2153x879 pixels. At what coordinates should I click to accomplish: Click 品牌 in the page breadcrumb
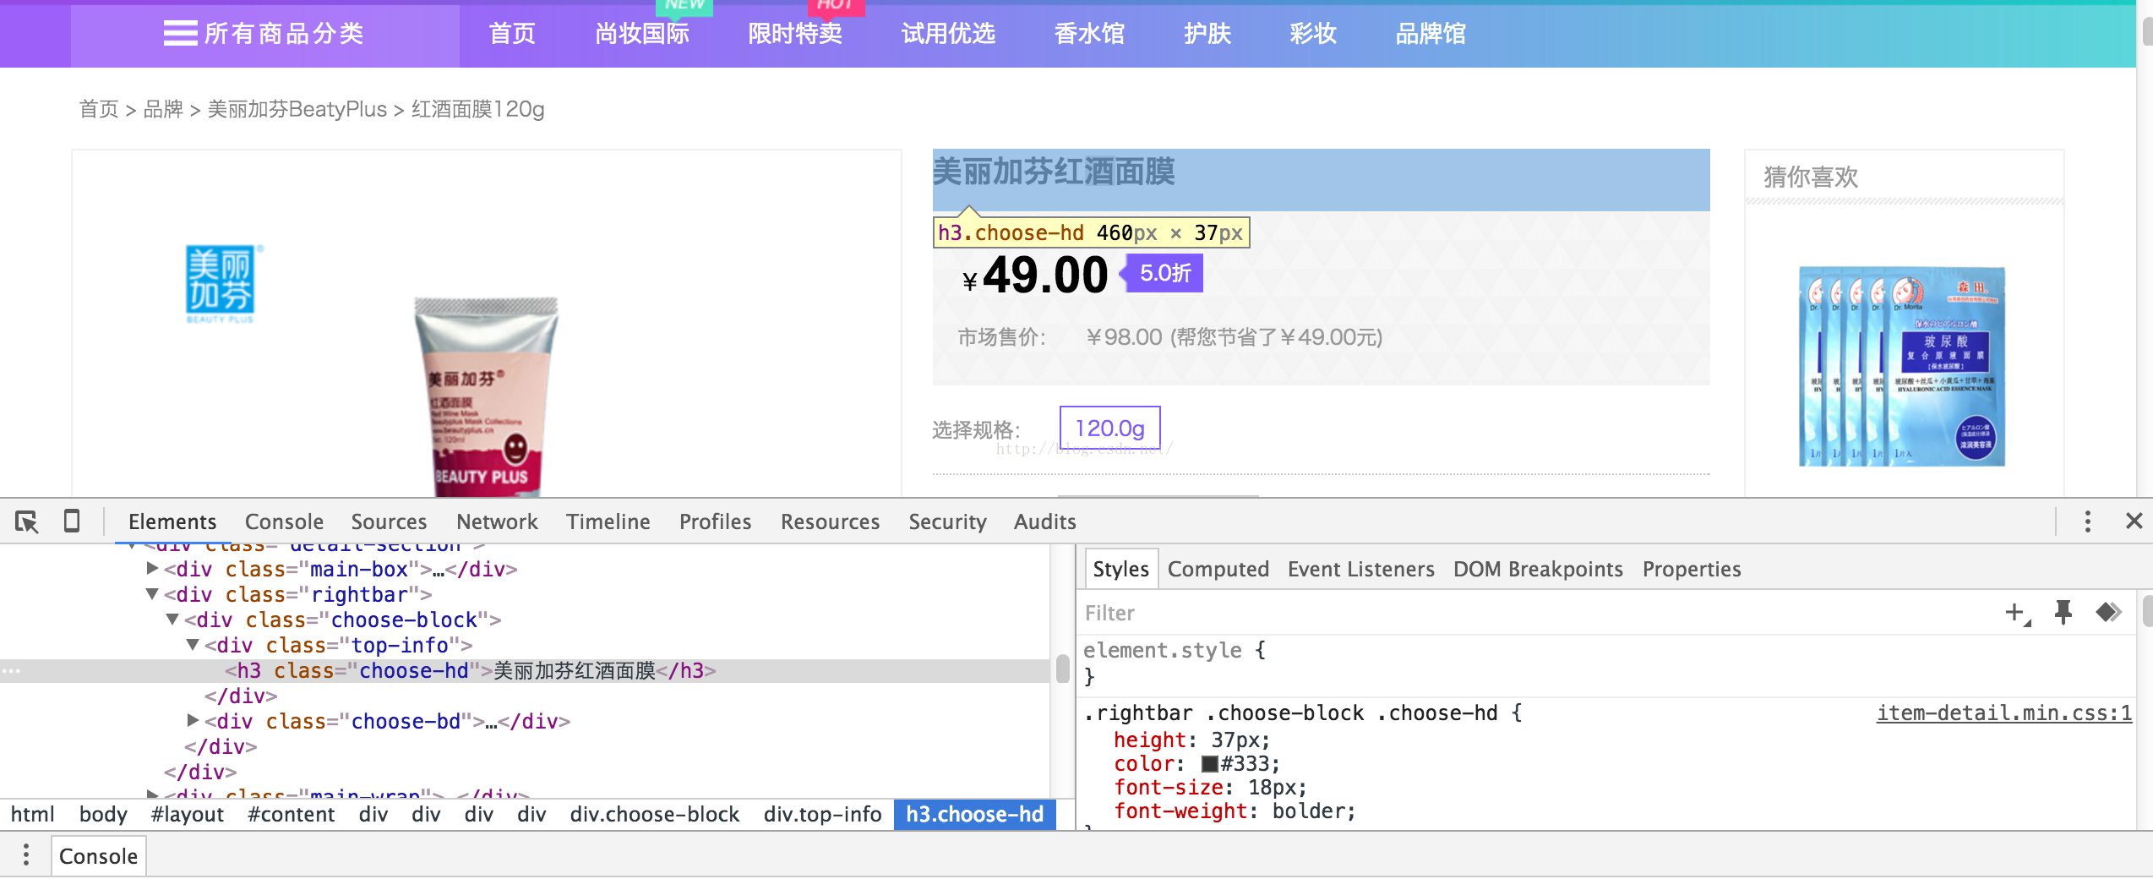pyautogui.click(x=163, y=109)
